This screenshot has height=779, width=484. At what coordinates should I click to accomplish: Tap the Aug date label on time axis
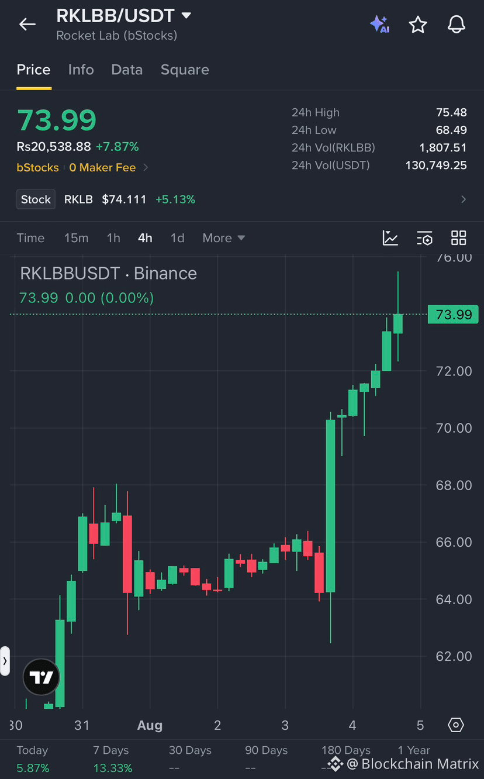(x=150, y=725)
